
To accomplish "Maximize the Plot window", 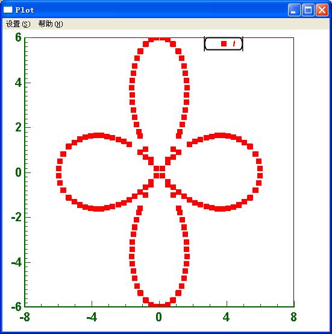I will 308,10.
